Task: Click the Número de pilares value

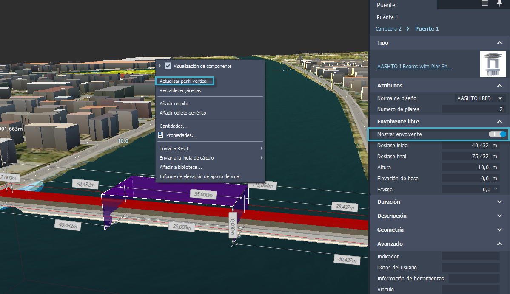Action: click(x=473, y=109)
